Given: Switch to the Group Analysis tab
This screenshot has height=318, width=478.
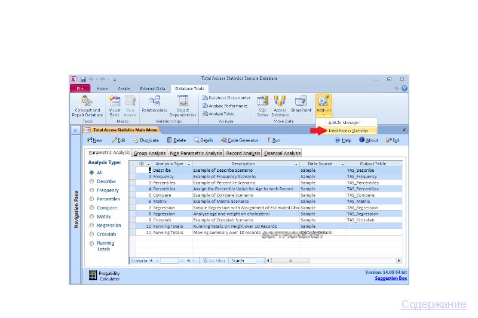Looking at the screenshot, I should (x=149, y=153).
